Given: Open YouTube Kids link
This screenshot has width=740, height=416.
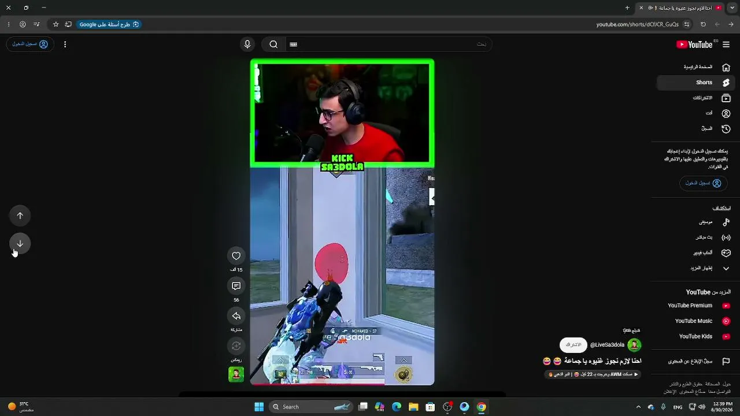Looking at the screenshot, I should (695, 336).
